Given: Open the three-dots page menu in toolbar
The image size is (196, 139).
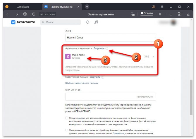Looking at the screenshot, I should click(171, 14).
